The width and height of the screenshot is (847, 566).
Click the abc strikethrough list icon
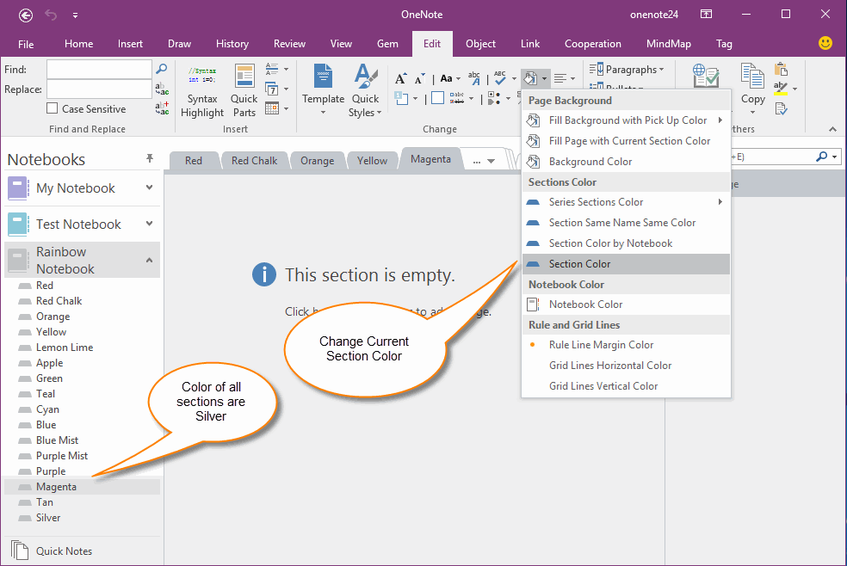457,98
